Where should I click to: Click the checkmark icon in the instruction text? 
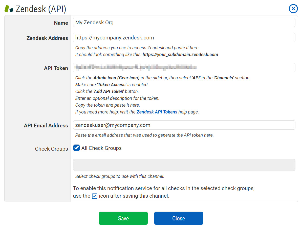(95, 196)
